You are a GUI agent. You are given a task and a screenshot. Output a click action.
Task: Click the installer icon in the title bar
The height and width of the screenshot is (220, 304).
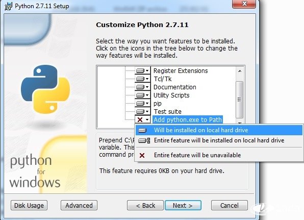tap(8, 6)
